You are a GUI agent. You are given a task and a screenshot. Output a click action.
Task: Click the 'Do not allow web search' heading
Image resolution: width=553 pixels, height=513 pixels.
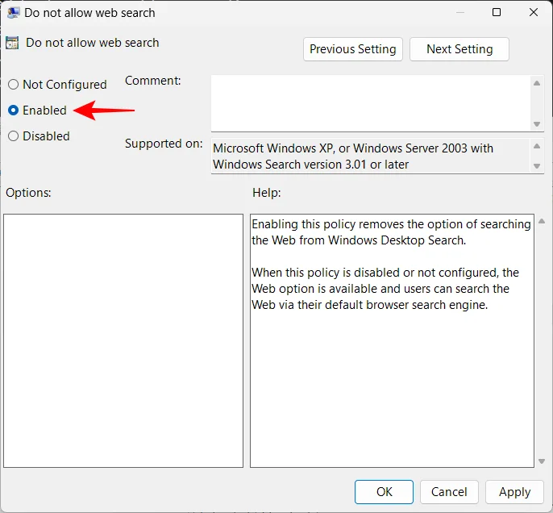93,43
